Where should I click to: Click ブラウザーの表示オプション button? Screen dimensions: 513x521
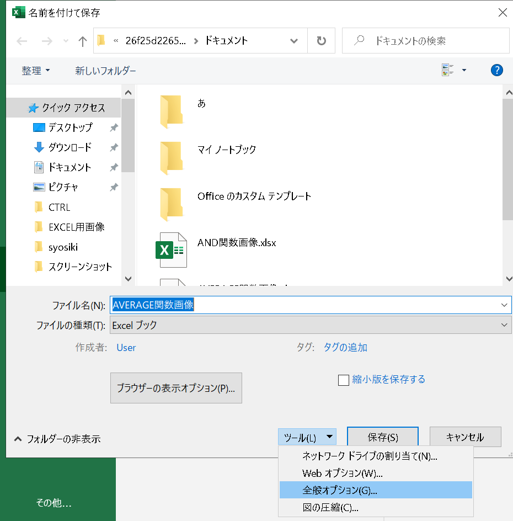coord(176,388)
